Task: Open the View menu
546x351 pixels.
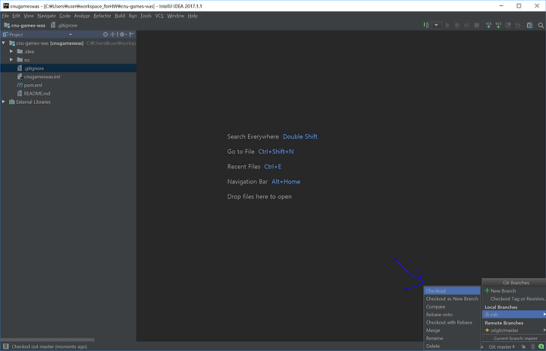Action: click(29, 16)
